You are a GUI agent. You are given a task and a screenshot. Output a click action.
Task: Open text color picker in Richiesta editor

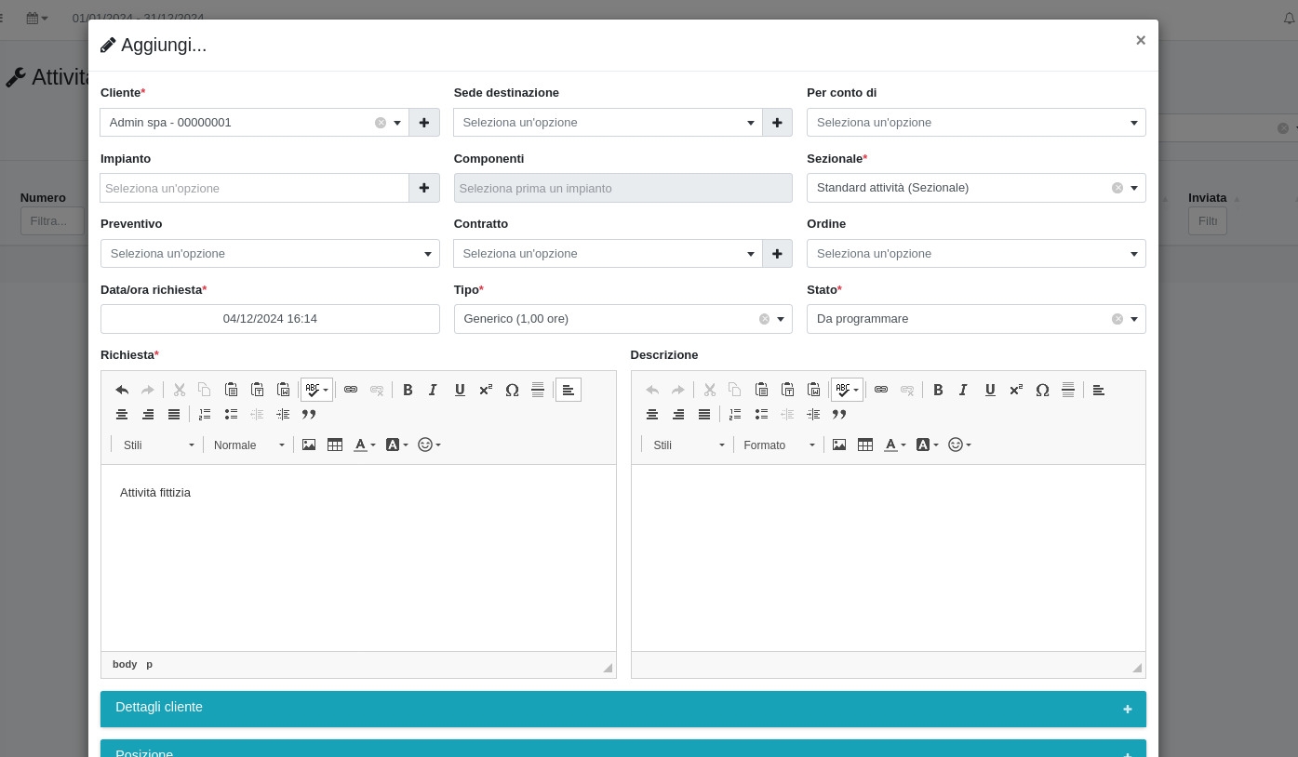tap(365, 445)
